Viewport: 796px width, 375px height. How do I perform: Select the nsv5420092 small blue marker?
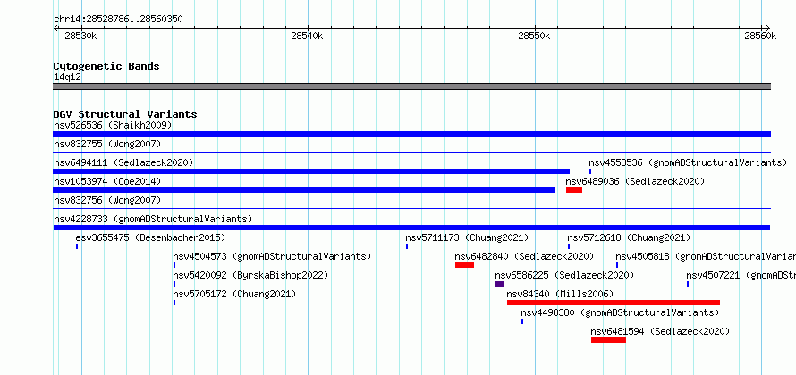[x=174, y=284]
